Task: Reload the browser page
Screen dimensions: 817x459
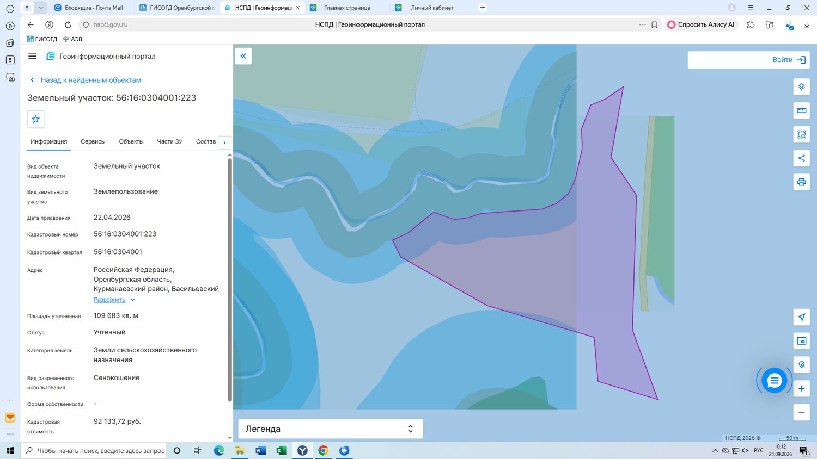Action: pos(68,24)
